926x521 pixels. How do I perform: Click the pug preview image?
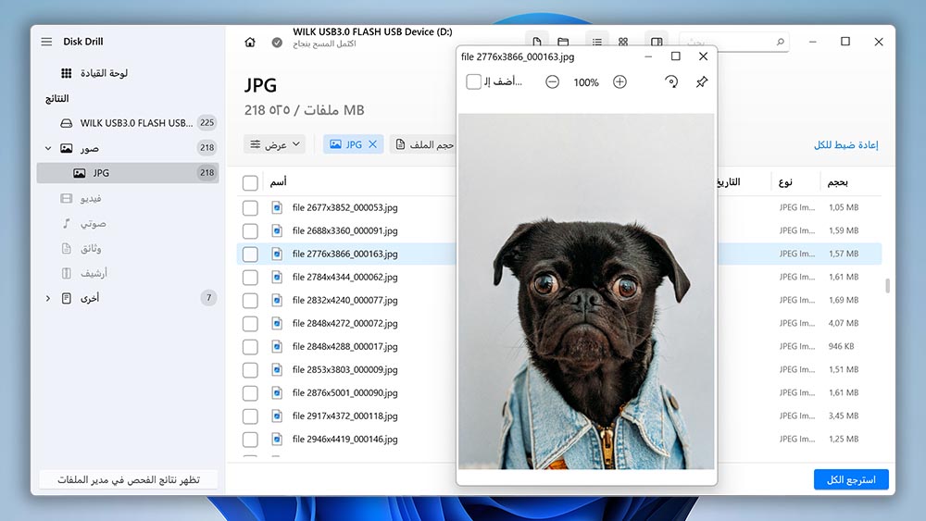click(x=586, y=292)
